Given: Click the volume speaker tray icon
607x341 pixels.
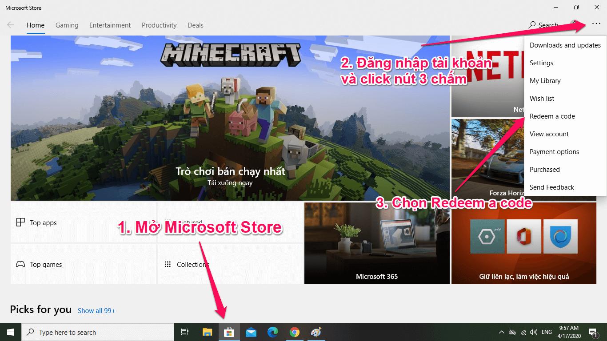Looking at the screenshot, I should pyautogui.click(x=534, y=332).
